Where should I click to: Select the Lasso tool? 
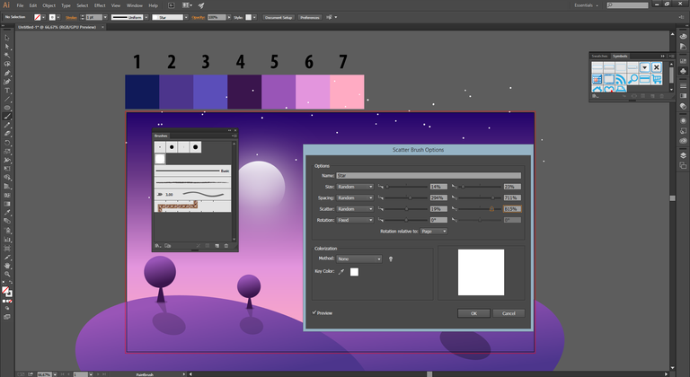click(7, 65)
